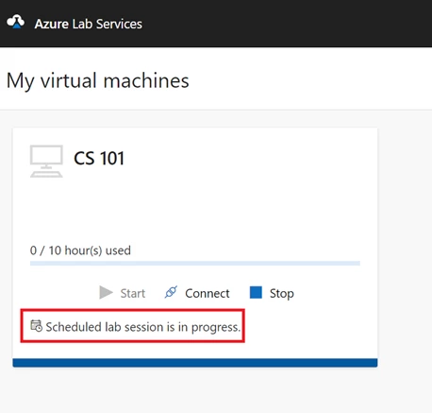
Task: Click the word Azure in the header
Action: tap(52, 24)
